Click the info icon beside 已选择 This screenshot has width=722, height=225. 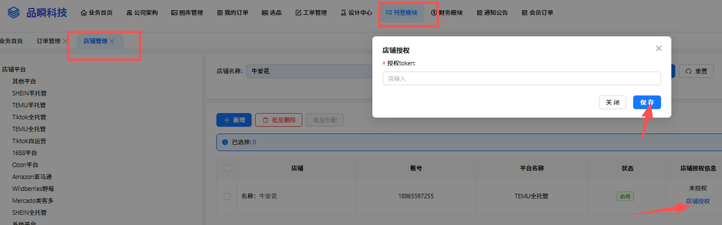coord(225,142)
